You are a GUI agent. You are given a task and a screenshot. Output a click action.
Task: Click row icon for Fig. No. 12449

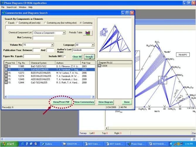pos(6,79)
